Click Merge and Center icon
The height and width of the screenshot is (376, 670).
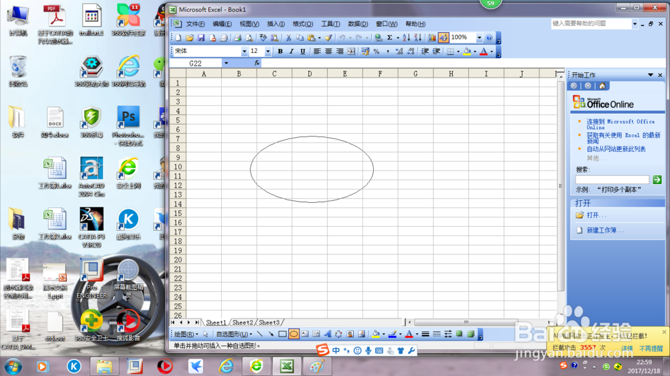351,52
